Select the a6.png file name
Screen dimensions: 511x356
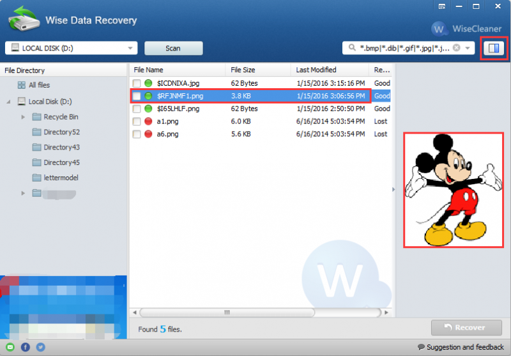167,134
